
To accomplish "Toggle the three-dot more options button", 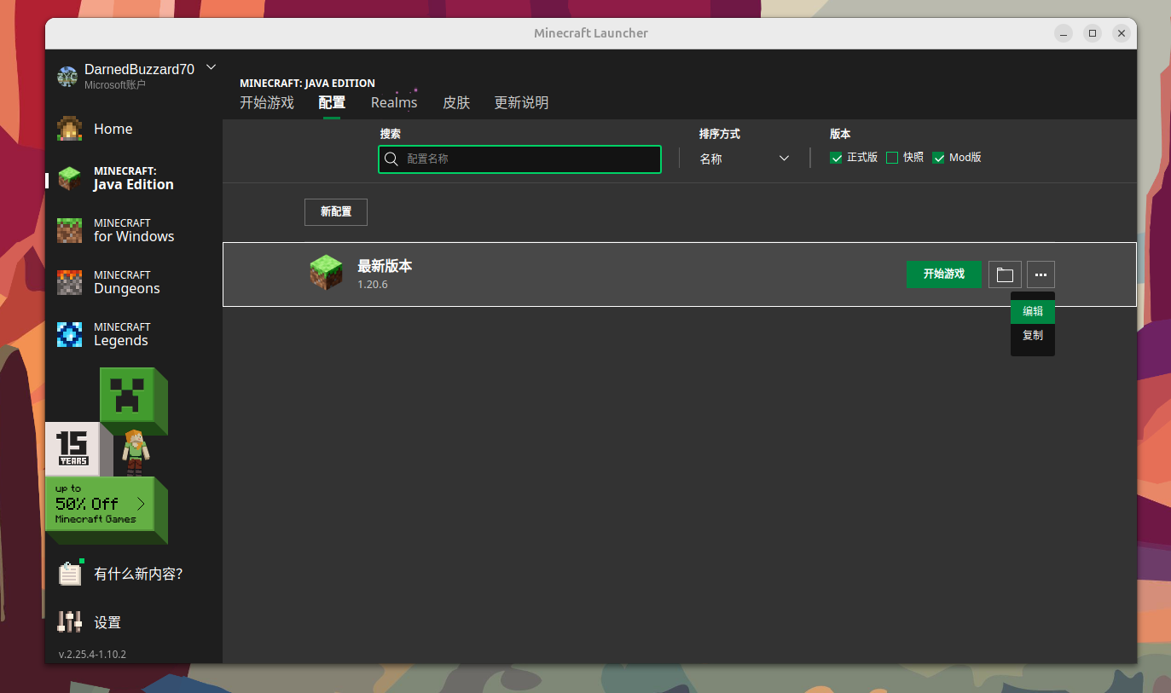I will pos(1041,274).
